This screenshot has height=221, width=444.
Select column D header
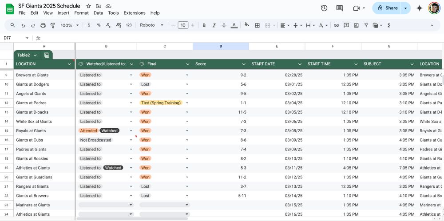point(221,46)
